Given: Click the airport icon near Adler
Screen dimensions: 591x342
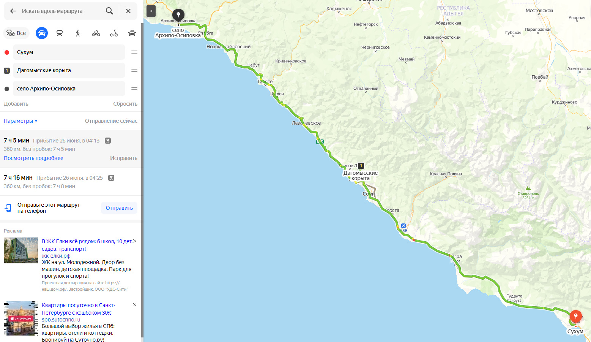Looking at the screenshot, I should [x=403, y=226].
